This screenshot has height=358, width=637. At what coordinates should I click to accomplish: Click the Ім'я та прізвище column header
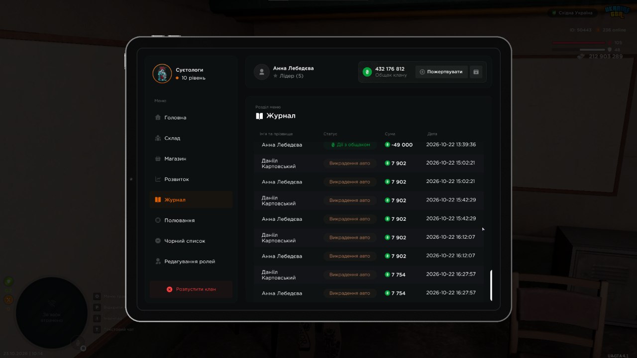coord(276,134)
